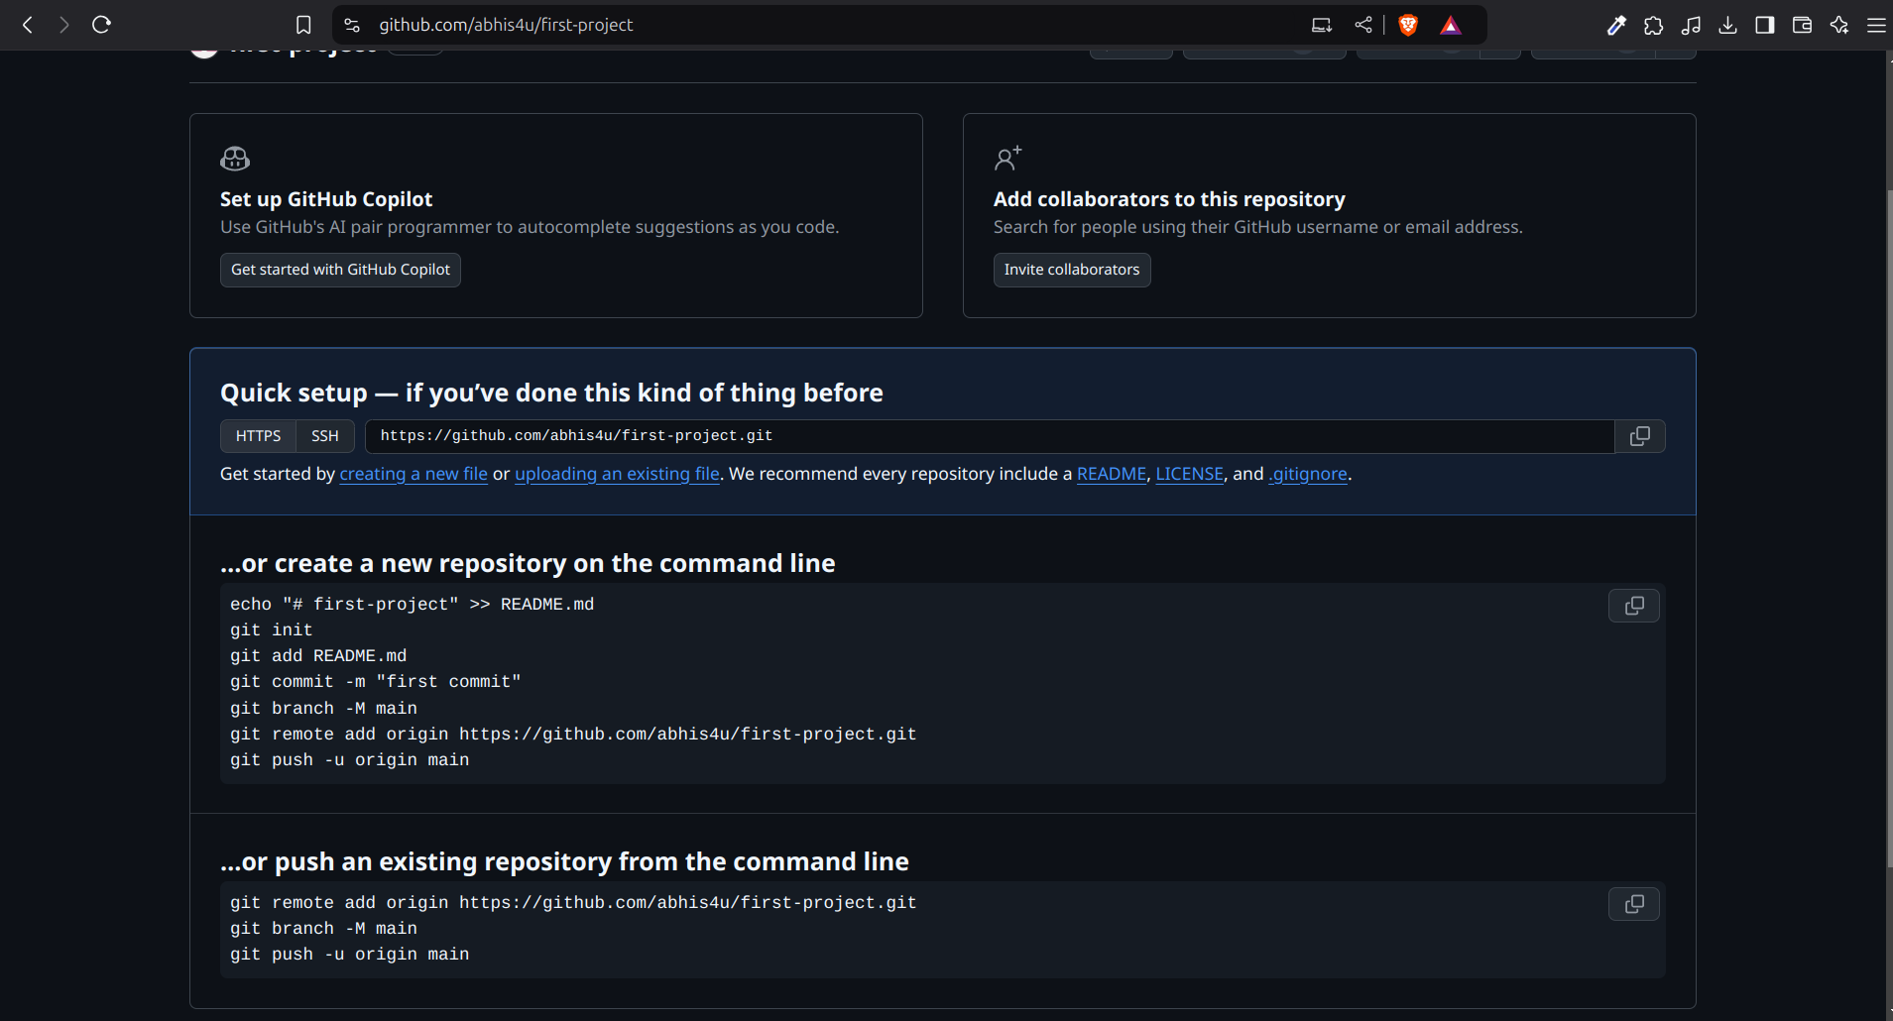Select the HTTPS protocol tab
Image resolution: width=1893 pixels, height=1021 pixels.
pyautogui.click(x=258, y=436)
